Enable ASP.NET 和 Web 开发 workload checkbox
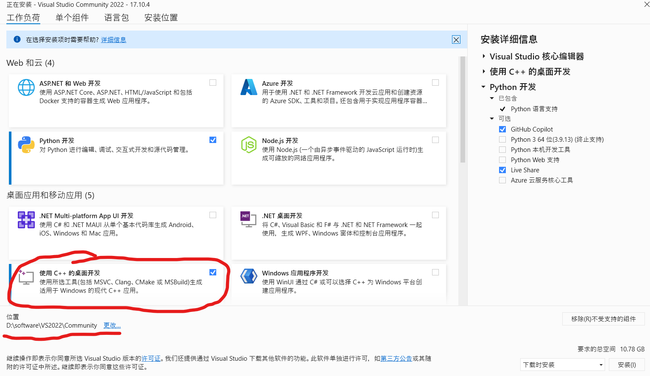The width and height of the screenshot is (650, 376). (213, 83)
